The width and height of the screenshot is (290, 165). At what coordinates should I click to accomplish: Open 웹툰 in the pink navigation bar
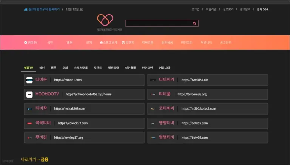(69, 43)
